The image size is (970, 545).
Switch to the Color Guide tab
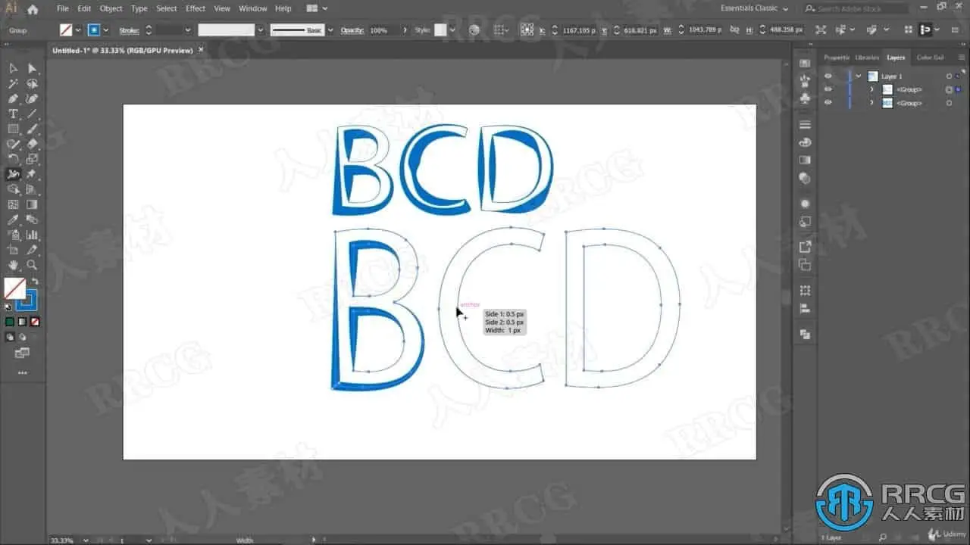tap(930, 58)
